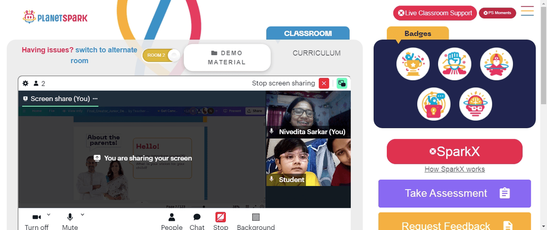Click the switch to alternate room link
This screenshot has height=230, width=547.
click(104, 55)
